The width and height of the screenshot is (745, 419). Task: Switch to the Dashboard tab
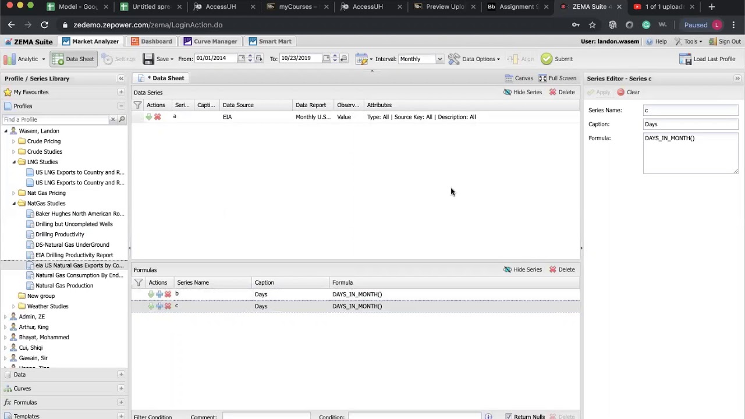[x=151, y=41]
